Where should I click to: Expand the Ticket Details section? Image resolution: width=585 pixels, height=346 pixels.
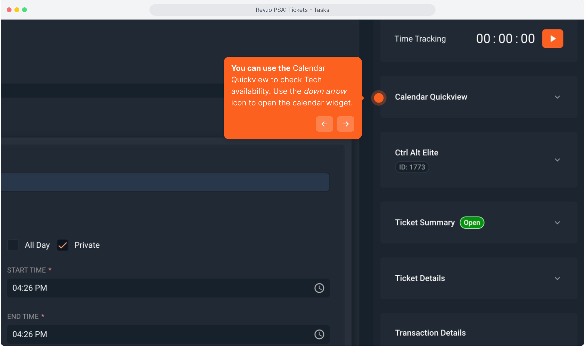click(557, 278)
